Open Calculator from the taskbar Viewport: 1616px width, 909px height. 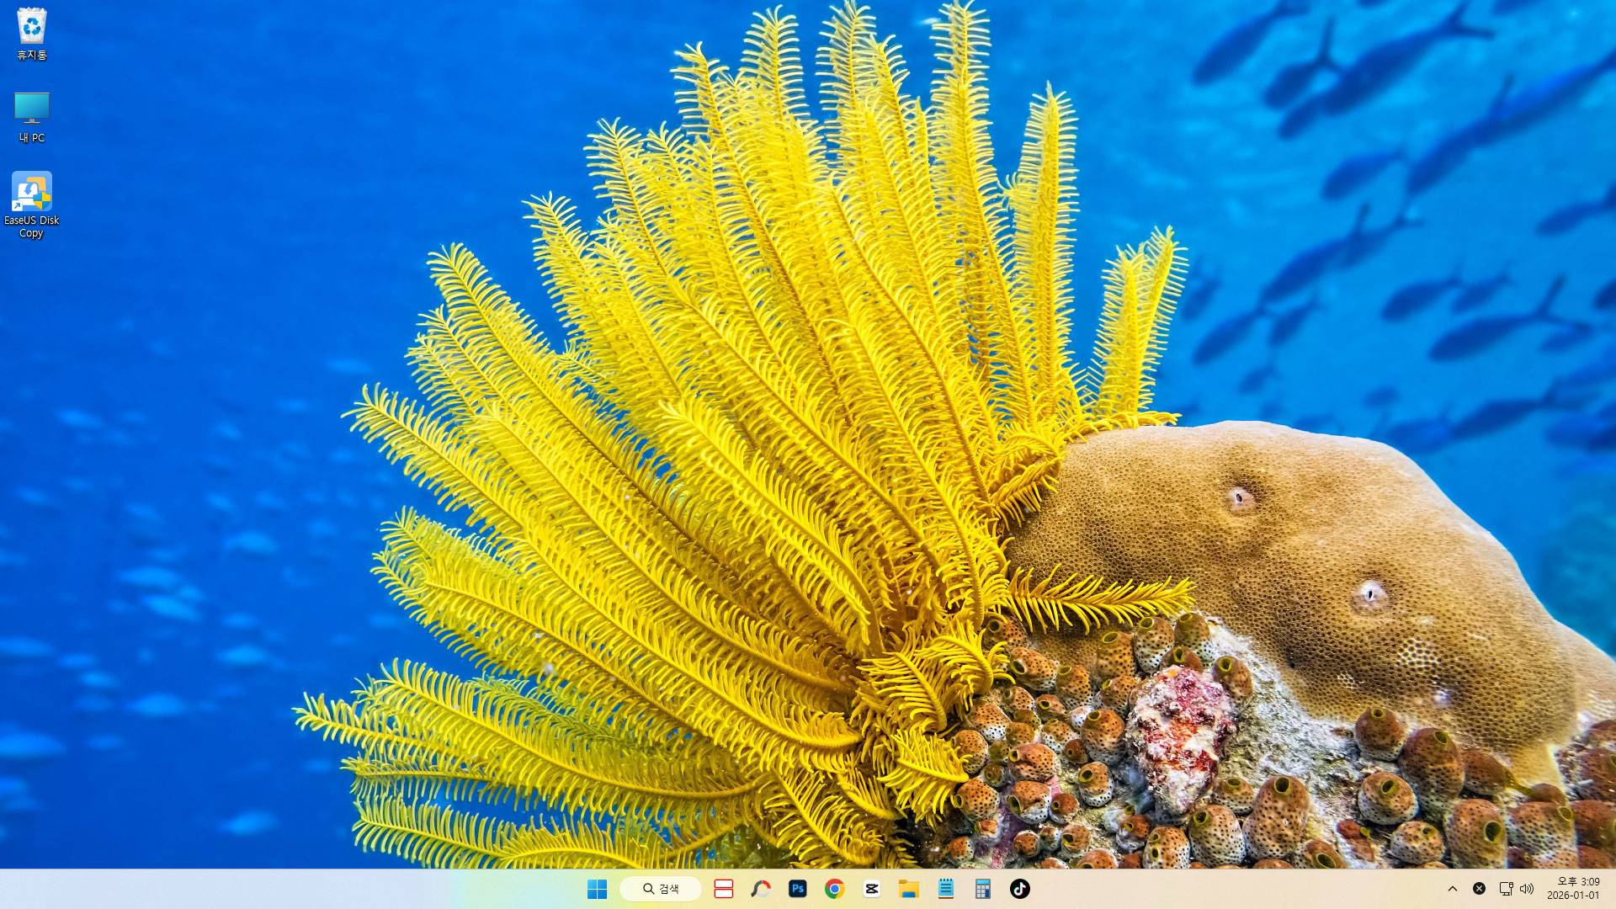pos(982,889)
